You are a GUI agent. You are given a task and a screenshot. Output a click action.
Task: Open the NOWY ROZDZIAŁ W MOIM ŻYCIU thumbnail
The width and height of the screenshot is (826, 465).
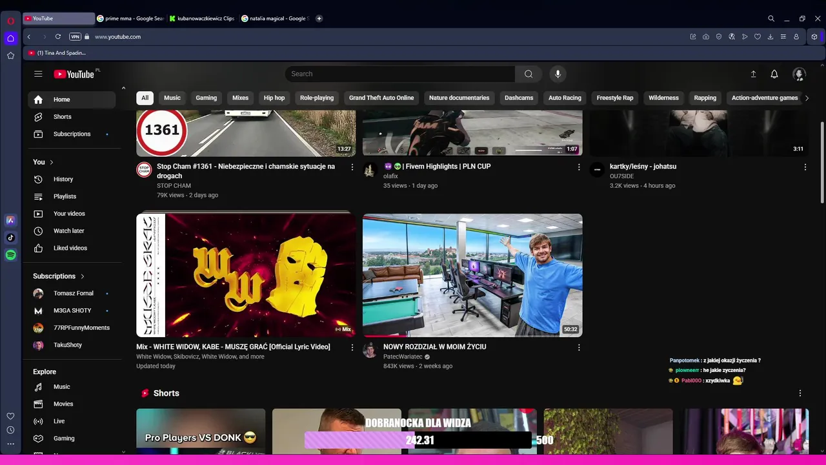click(472, 275)
